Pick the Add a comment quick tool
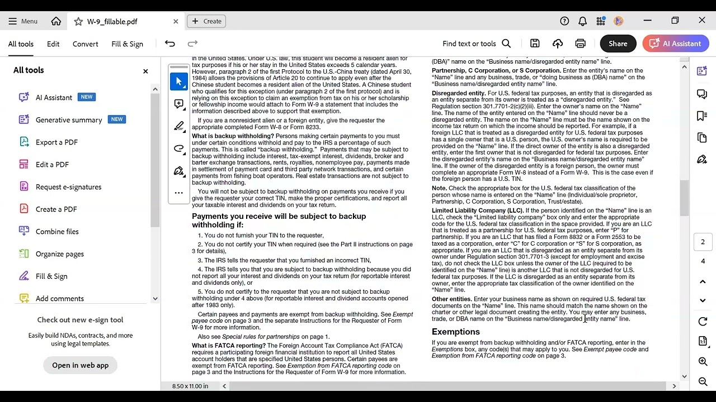This screenshot has height=402, width=716. pos(179,104)
